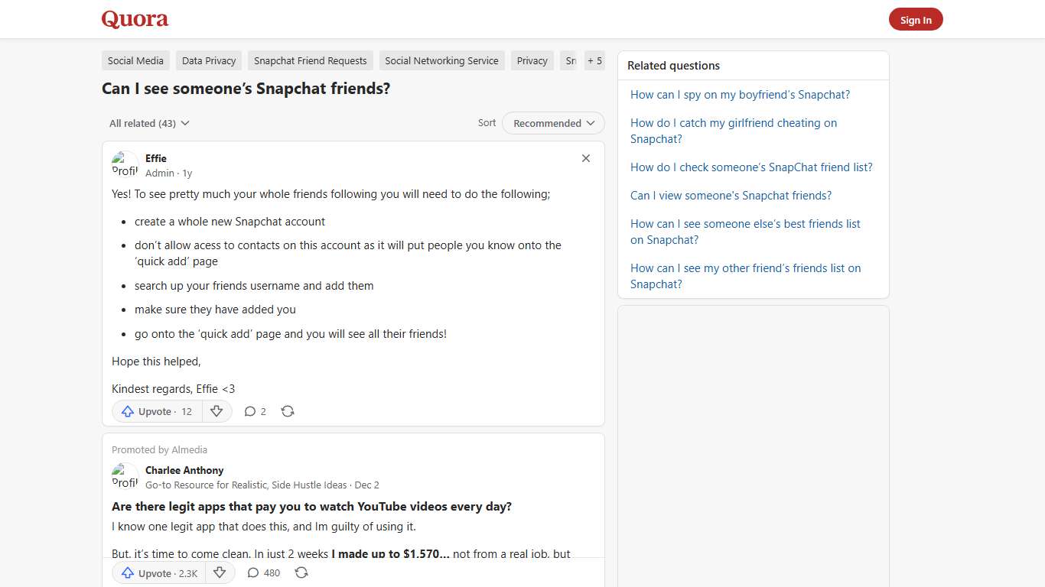Open comments on Effie's answer
Viewport: 1045px width, 587px height.
click(255, 411)
